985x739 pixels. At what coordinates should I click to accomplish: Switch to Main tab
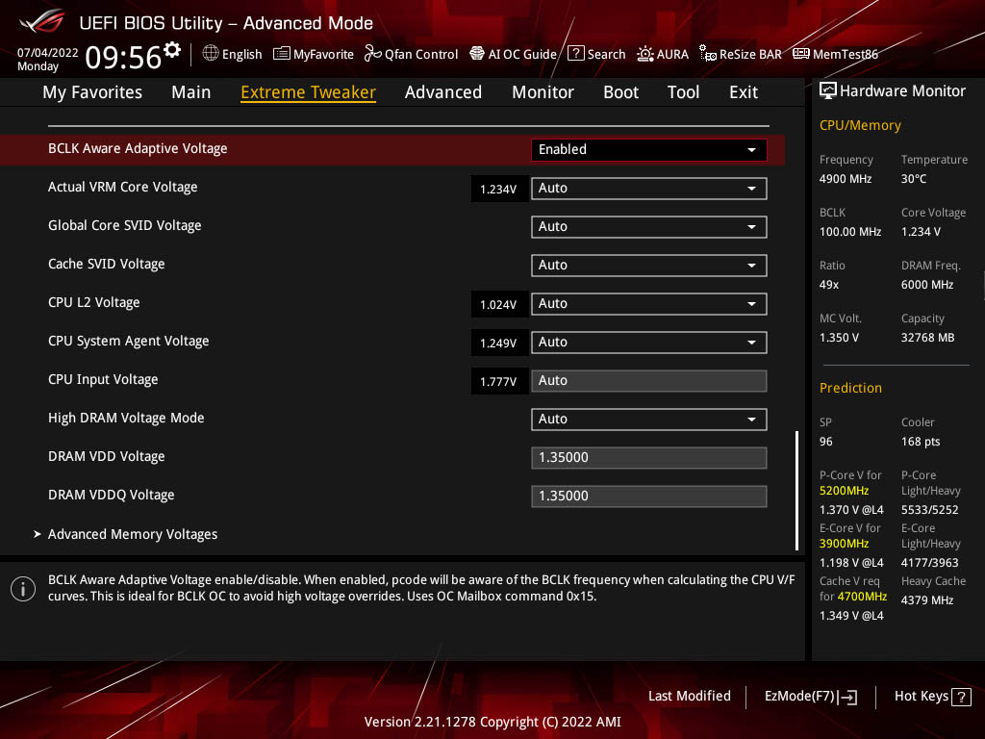[191, 92]
